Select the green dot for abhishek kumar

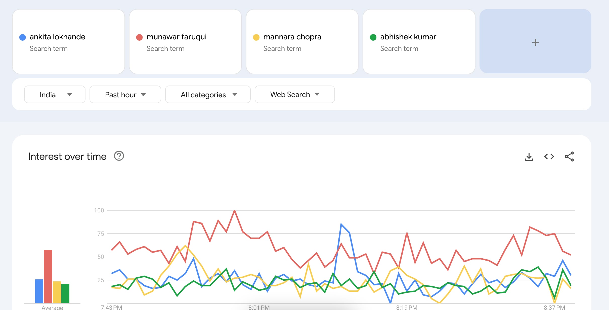tap(373, 37)
